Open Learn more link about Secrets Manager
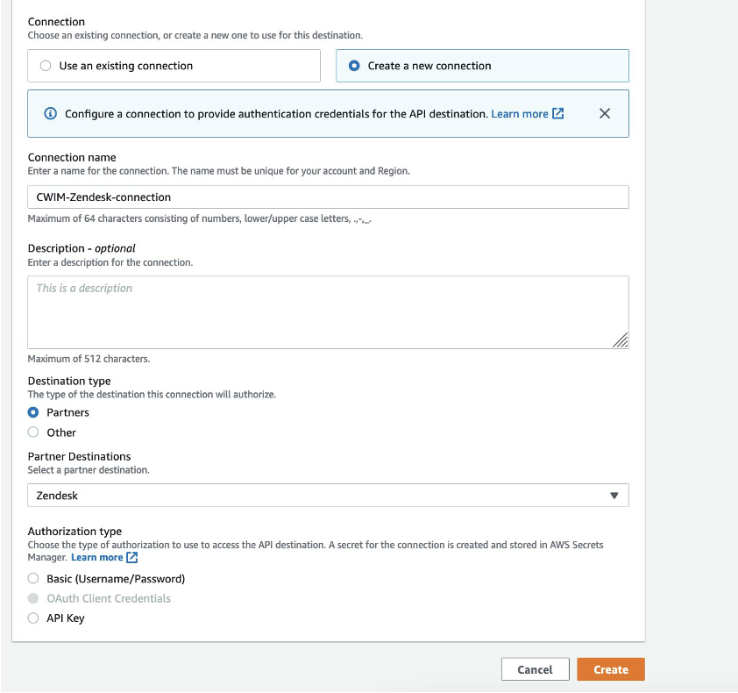 [97, 557]
